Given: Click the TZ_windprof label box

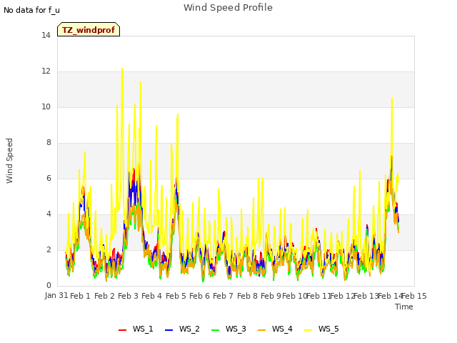Looking at the screenshot, I should click(89, 29).
